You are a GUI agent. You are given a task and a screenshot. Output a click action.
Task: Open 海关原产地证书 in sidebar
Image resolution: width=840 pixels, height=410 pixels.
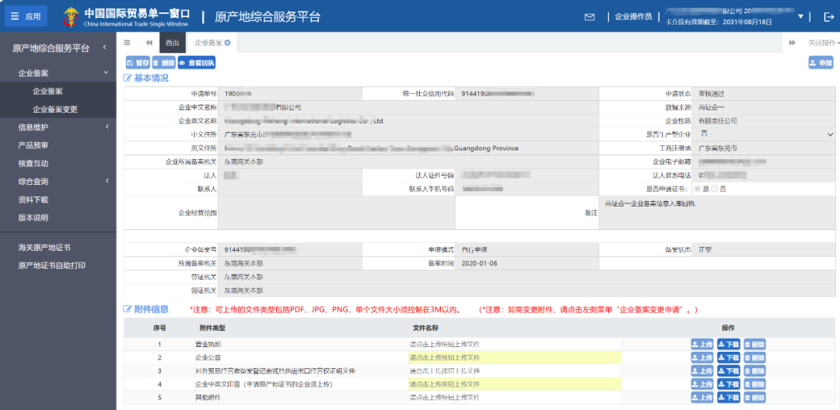pos(44,248)
